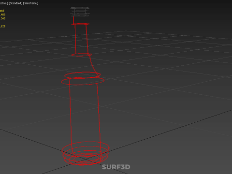This screenshot has height=174, width=232.
Task: Open the Standard viewport label menu
Action: tap(15, 3)
